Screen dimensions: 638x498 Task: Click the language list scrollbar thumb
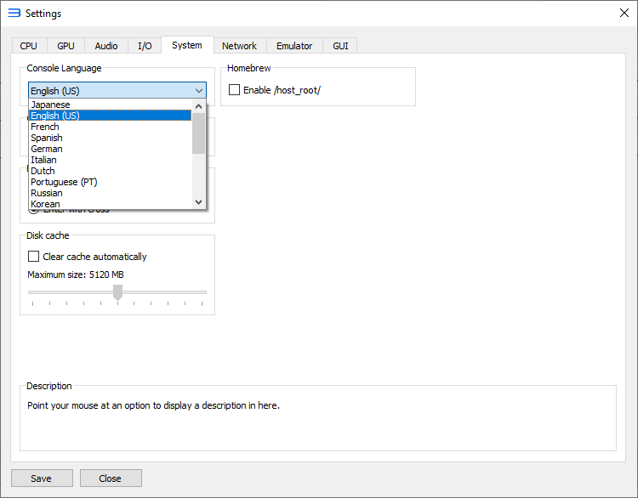coord(198,133)
